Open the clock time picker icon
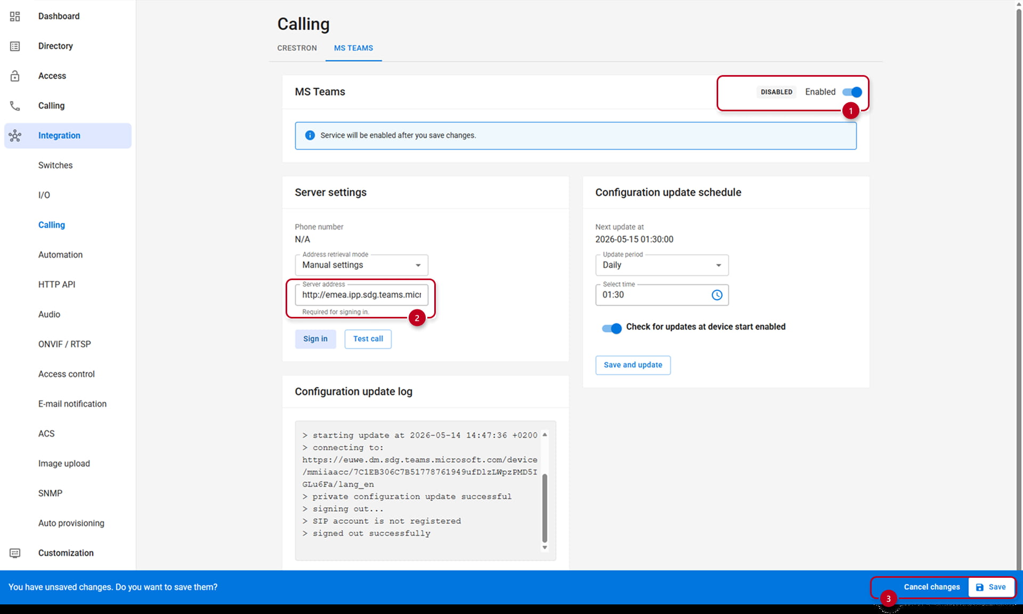The width and height of the screenshot is (1023, 614). 717,295
